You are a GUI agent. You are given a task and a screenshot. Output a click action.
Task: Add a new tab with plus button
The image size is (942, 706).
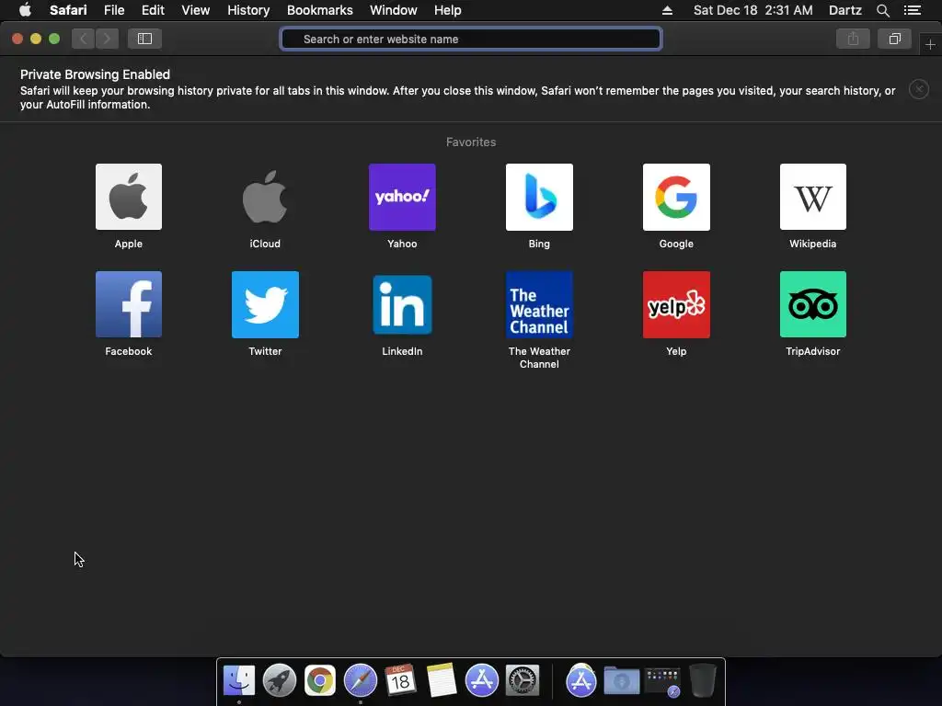pos(930,44)
